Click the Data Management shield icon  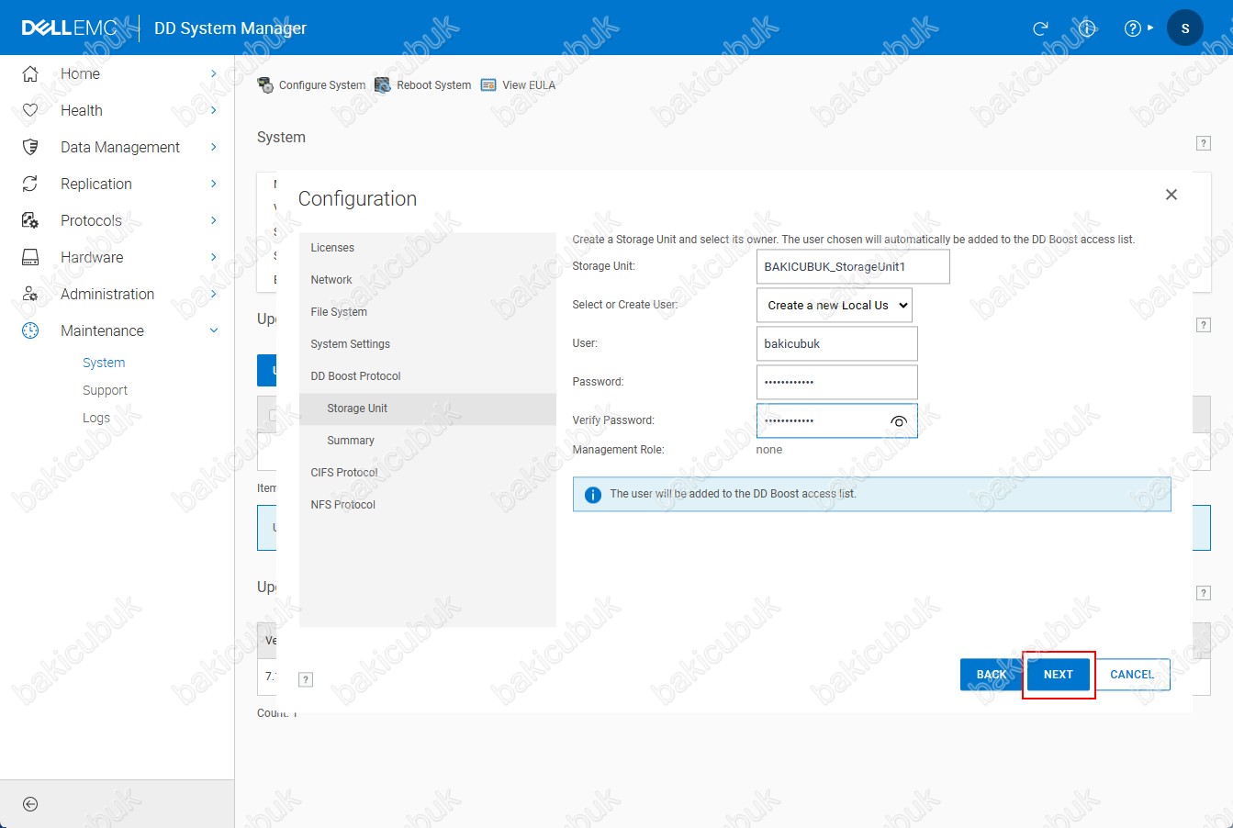pyautogui.click(x=30, y=147)
